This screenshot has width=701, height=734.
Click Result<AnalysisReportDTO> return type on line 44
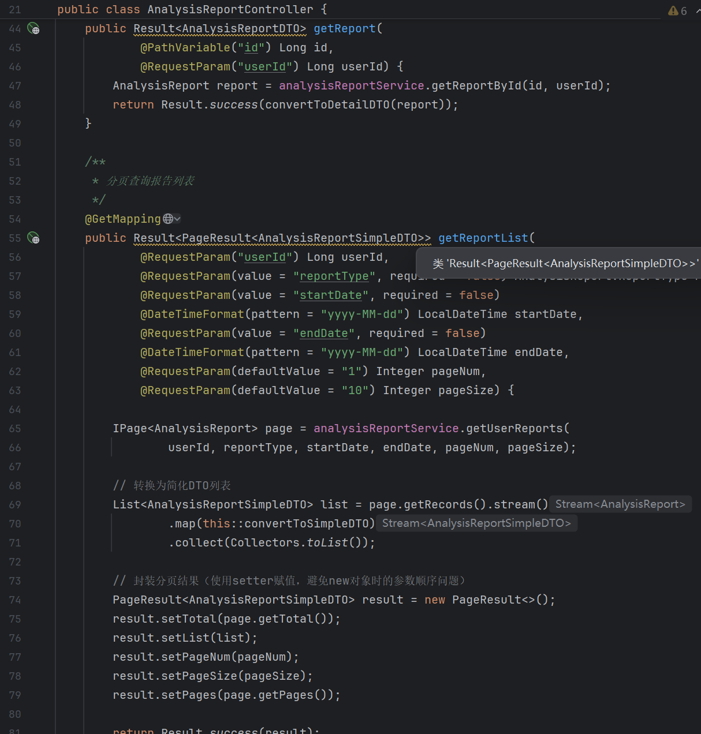(x=220, y=29)
